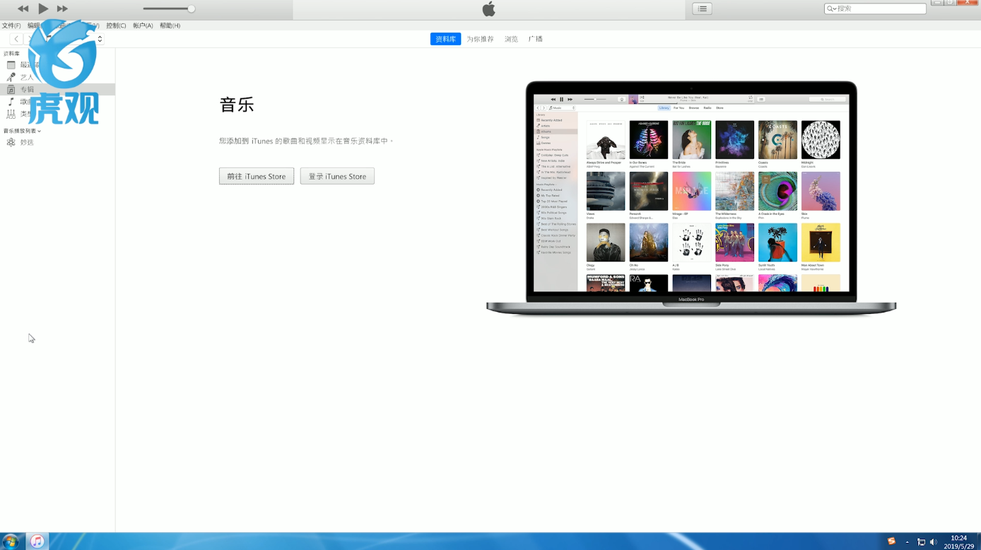Show hidden system tray icons
Viewport: 981px width, 550px height.
907,542
